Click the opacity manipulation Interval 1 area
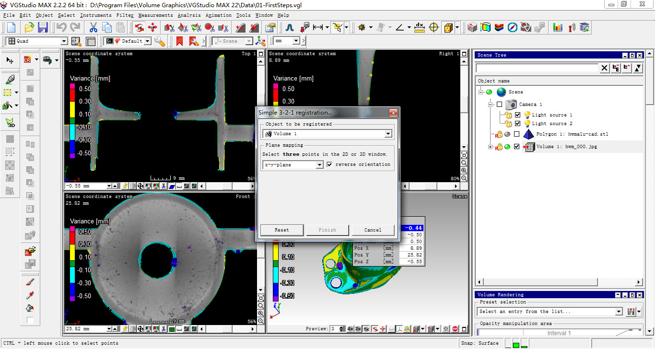The height and width of the screenshot is (349, 655). pyautogui.click(x=559, y=333)
